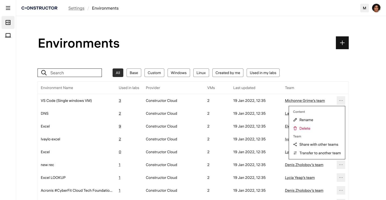The width and height of the screenshot is (386, 200).
Task: Go to Settings breadcrumb link
Action: coord(76,8)
